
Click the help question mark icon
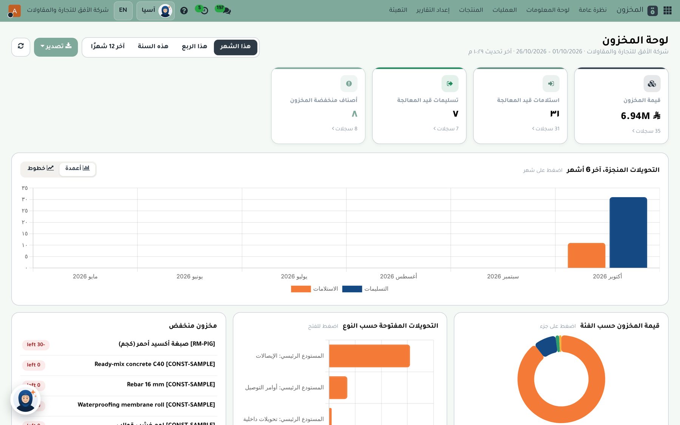coord(184,11)
